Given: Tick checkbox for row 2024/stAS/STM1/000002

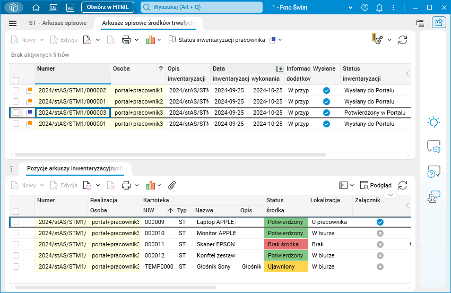Looking at the screenshot, I should point(16,91).
